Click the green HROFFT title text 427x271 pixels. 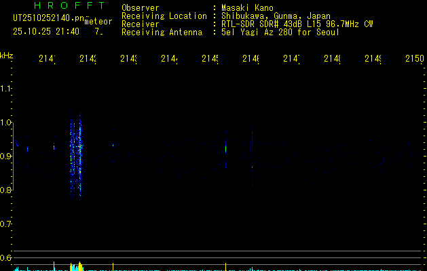click(69, 5)
